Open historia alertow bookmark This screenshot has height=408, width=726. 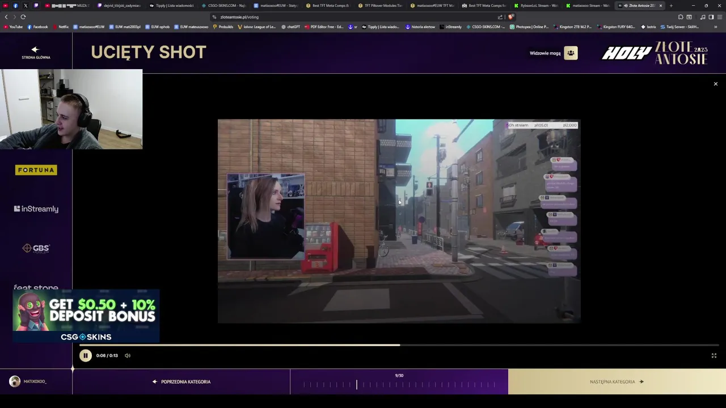(x=420, y=27)
